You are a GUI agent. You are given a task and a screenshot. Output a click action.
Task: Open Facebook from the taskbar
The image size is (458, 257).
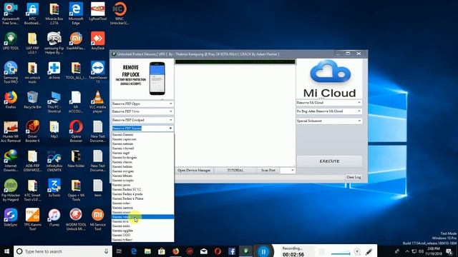tap(232, 251)
